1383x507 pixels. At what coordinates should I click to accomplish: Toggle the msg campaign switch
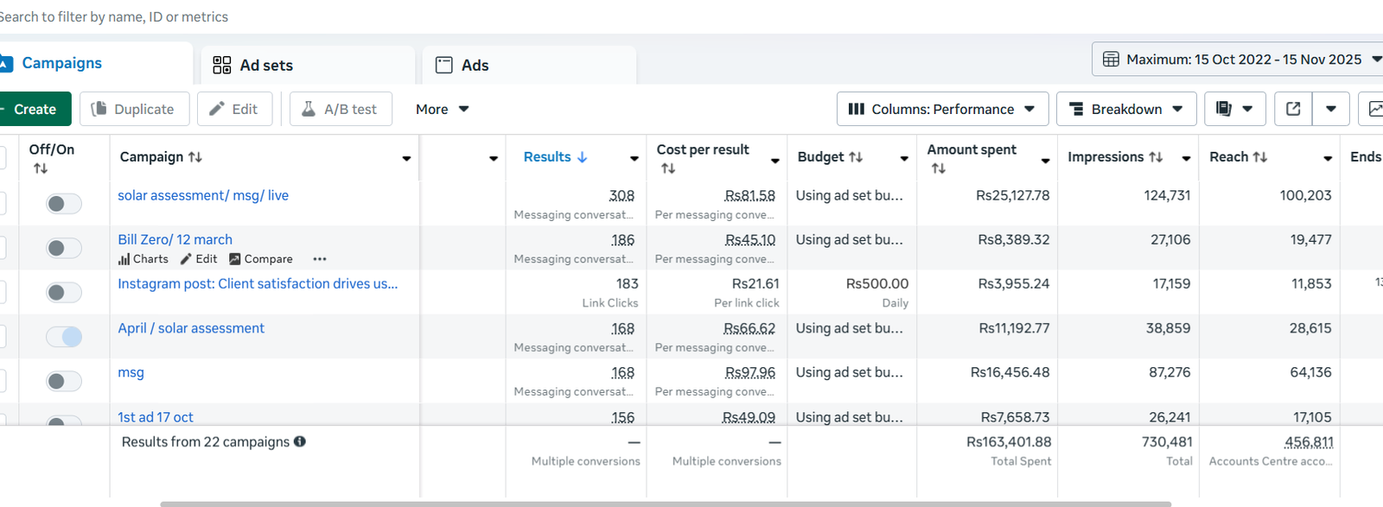[x=64, y=381]
